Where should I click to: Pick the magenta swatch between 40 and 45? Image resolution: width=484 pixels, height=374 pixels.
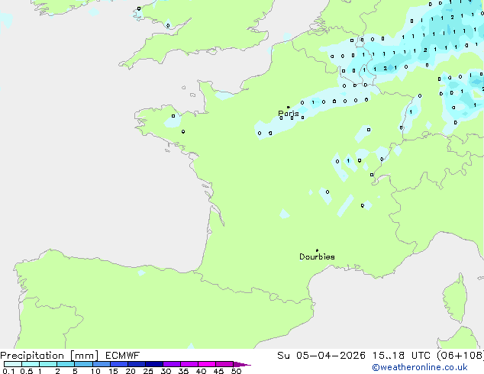208,365
